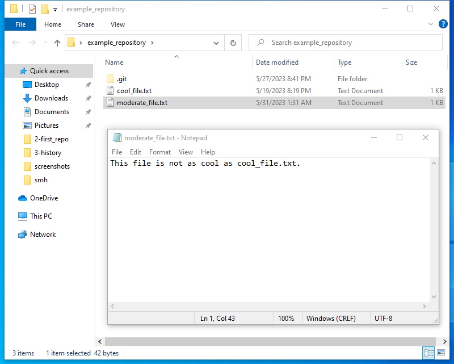The height and width of the screenshot is (364, 454).
Task: Click the New folder icon in quick access toolbar
Action: tap(45, 9)
